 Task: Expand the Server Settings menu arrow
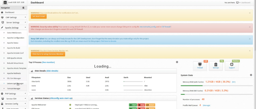(x=25, y=22)
